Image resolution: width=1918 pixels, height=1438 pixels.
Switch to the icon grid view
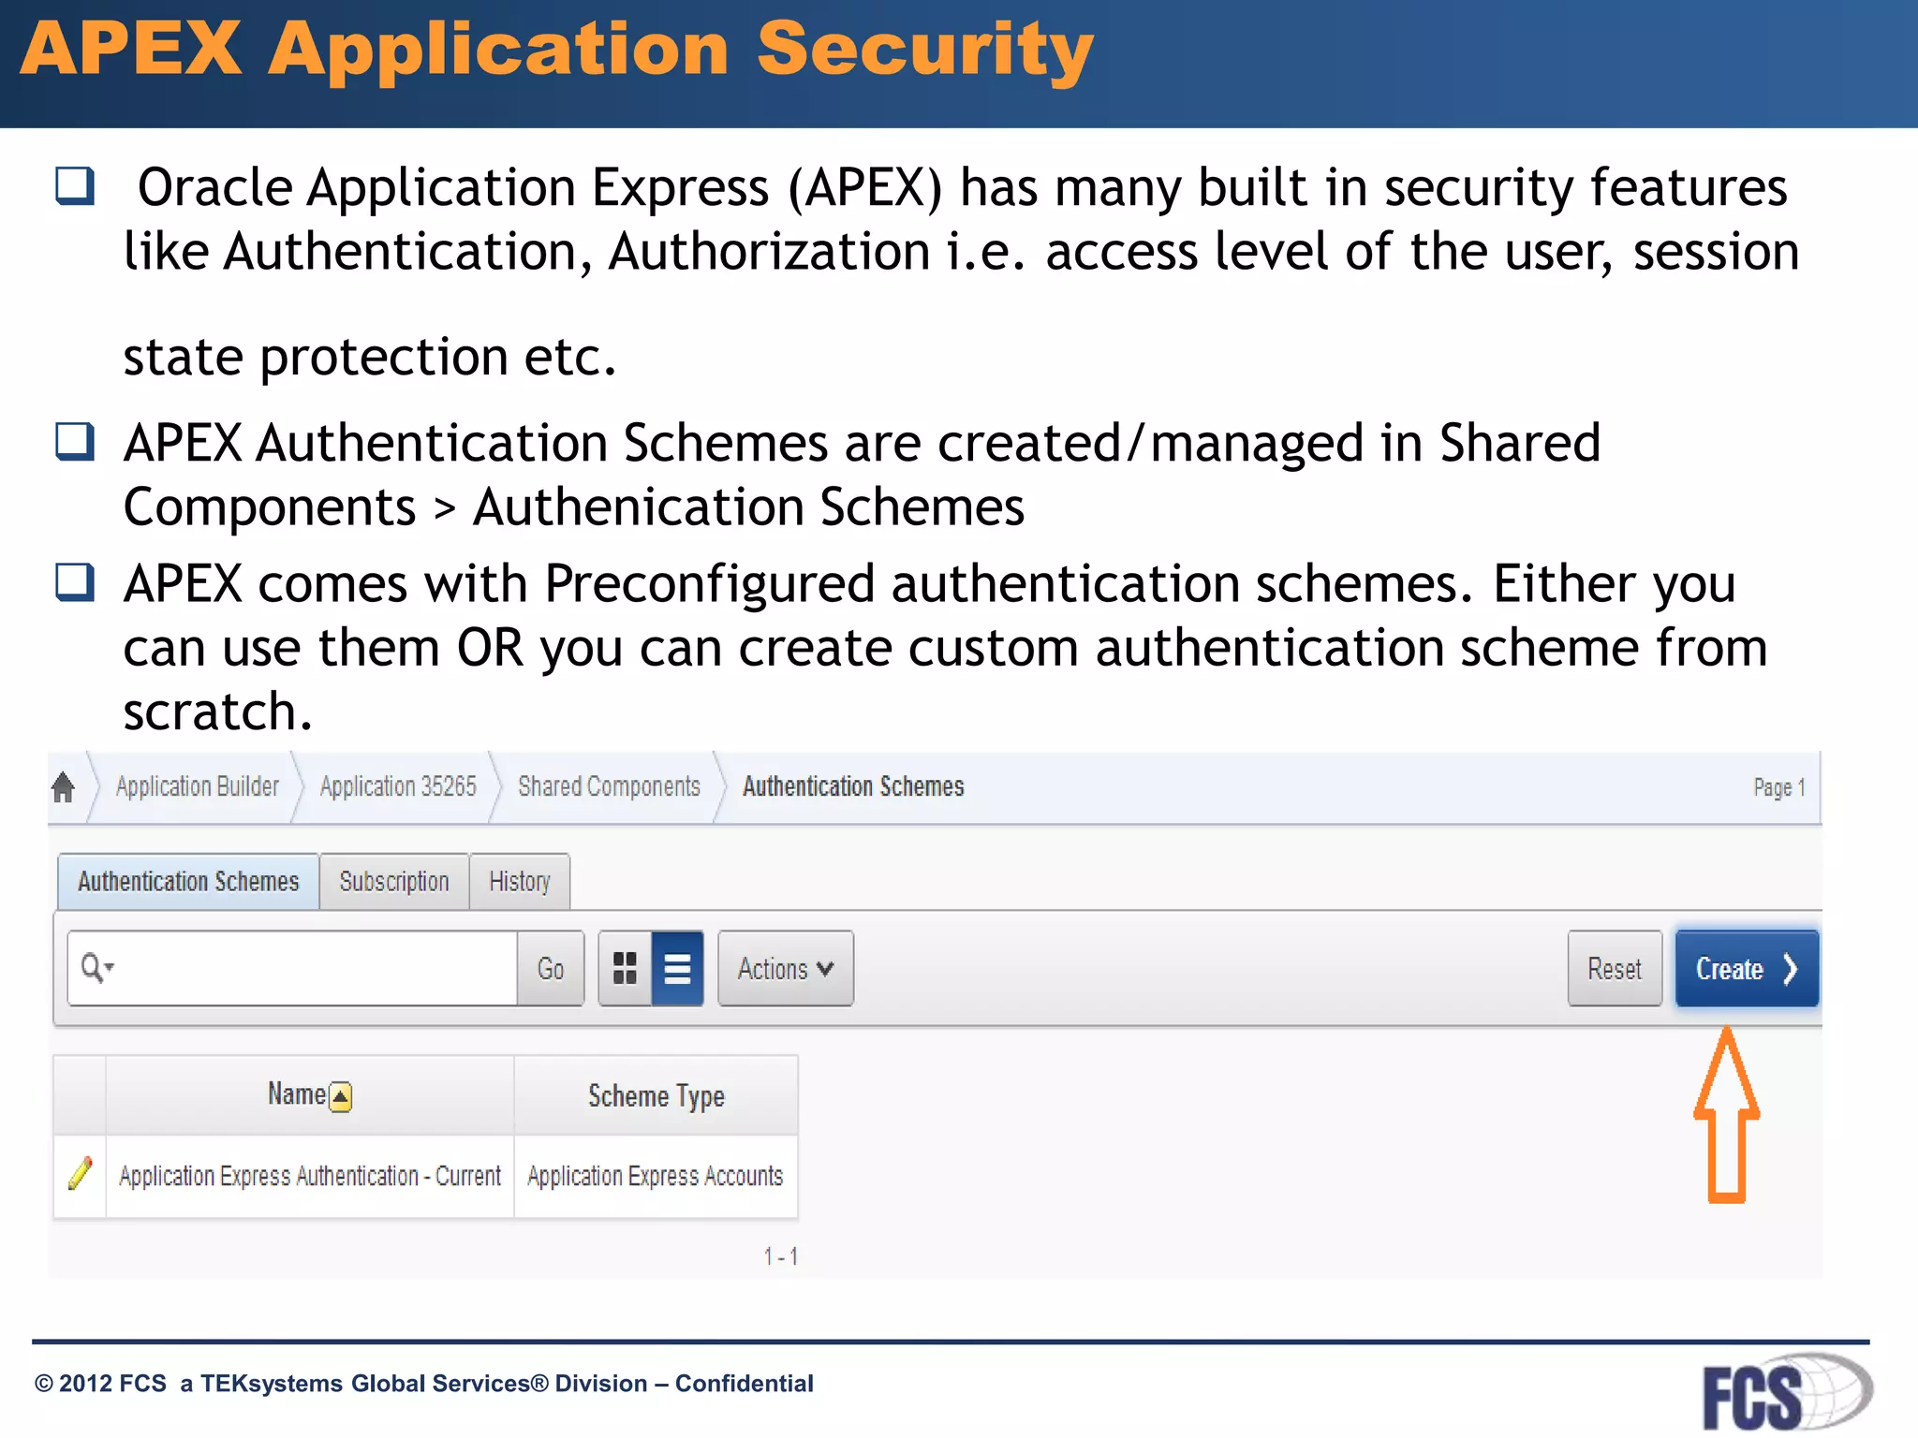625,968
